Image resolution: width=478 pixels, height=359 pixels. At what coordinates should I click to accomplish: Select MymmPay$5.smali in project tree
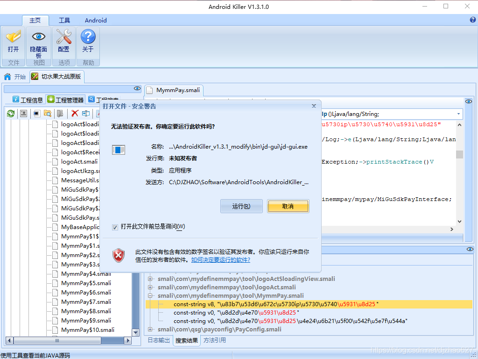pos(86,283)
